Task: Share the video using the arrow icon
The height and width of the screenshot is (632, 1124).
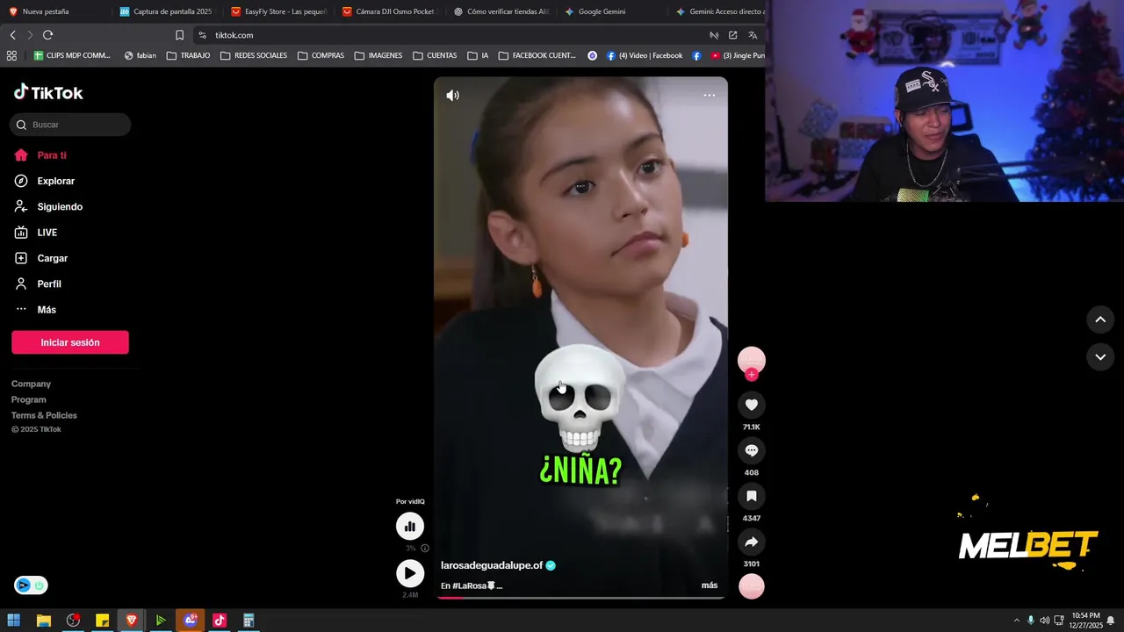Action: click(752, 542)
